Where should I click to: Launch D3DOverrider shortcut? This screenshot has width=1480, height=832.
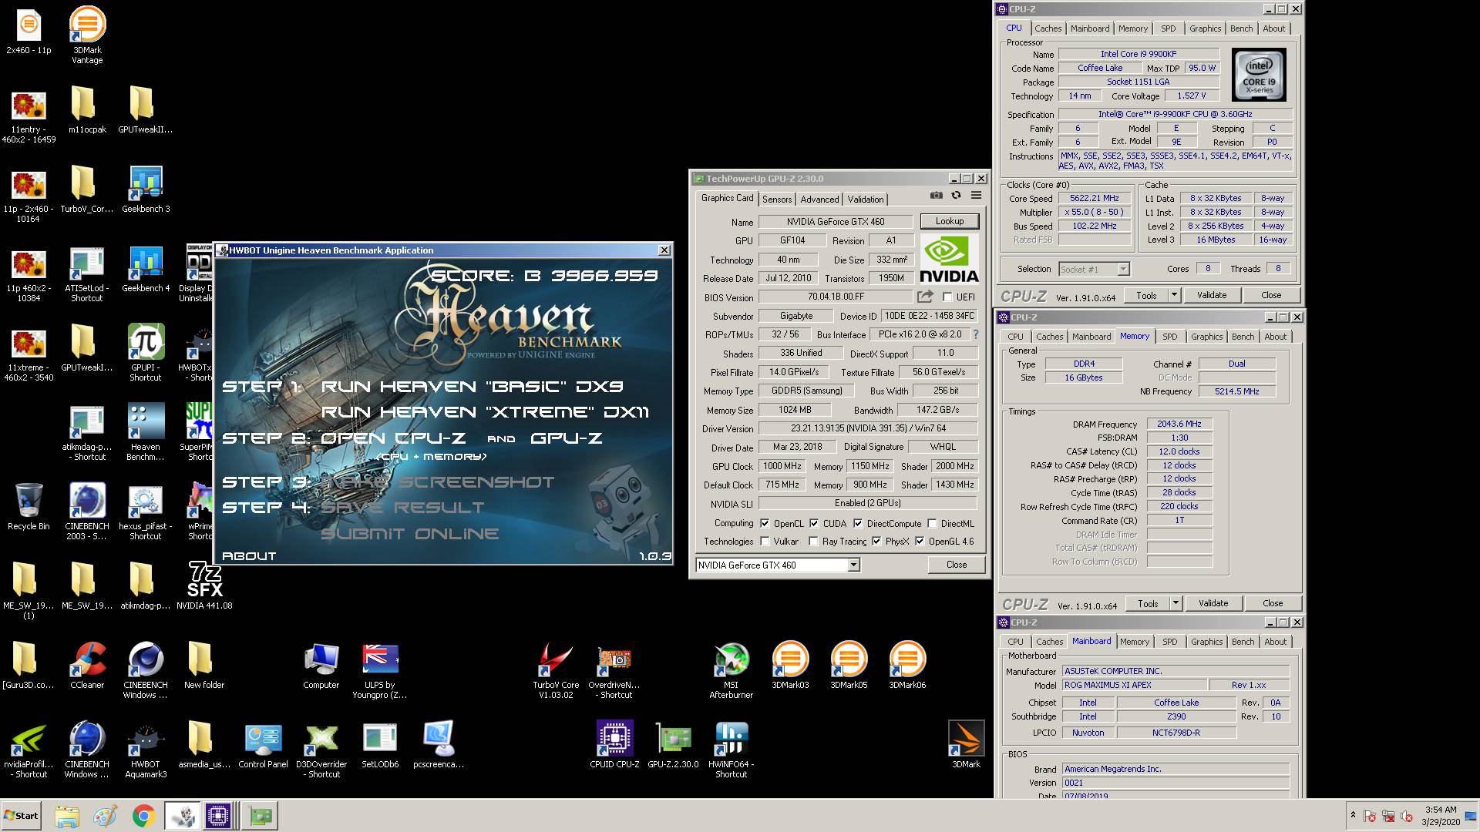pyautogui.click(x=321, y=750)
